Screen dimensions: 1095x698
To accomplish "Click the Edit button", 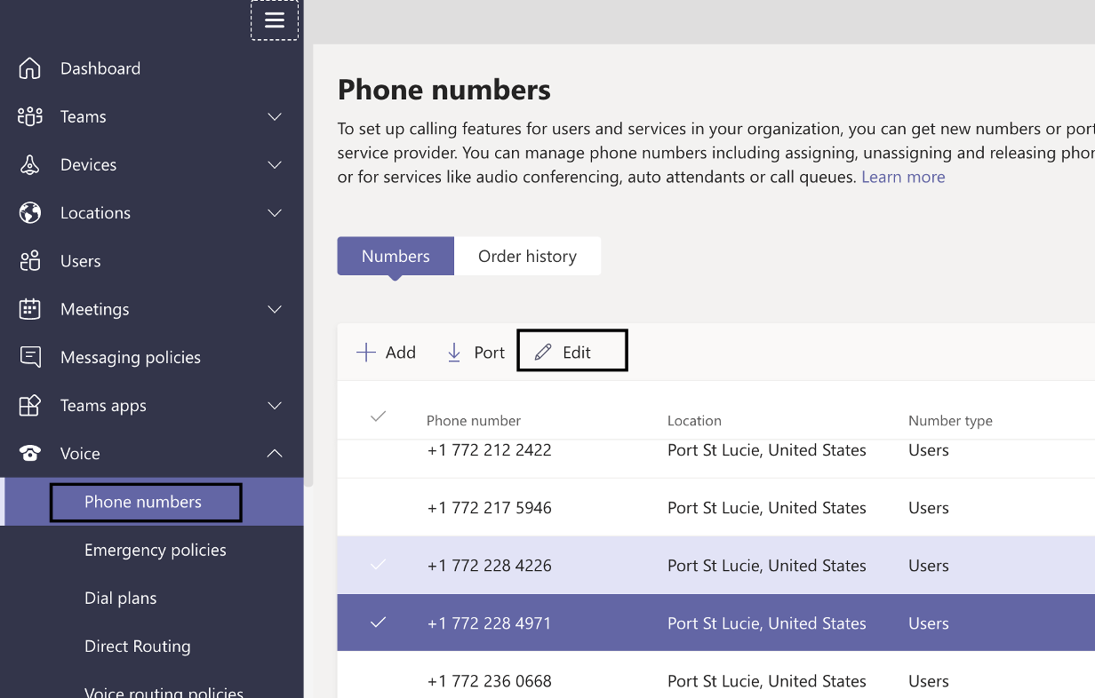I will [571, 351].
